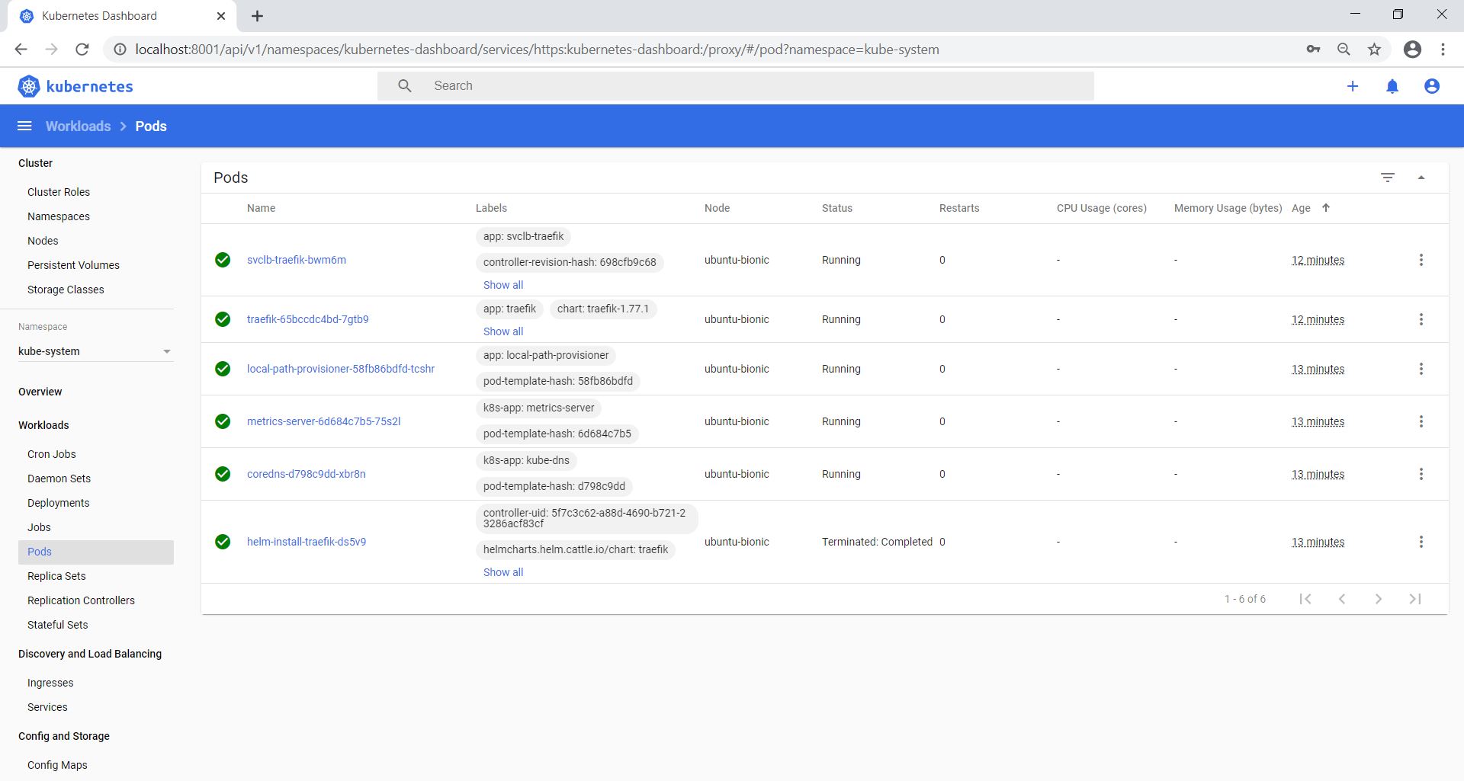Viewport: 1464px width, 781px height.
Task: Sort pods by Age column
Action: 1301,208
